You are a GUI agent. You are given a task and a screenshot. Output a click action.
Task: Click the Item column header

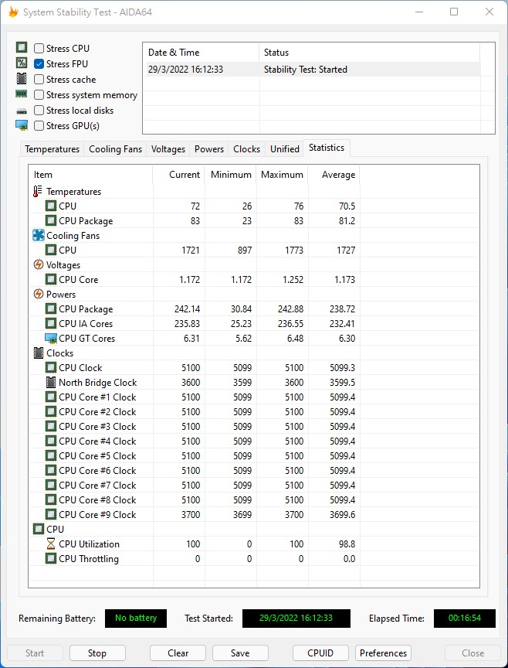click(90, 175)
